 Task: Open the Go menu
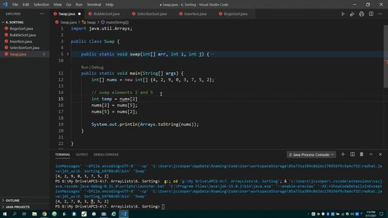pyautogui.click(x=69, y=4)
